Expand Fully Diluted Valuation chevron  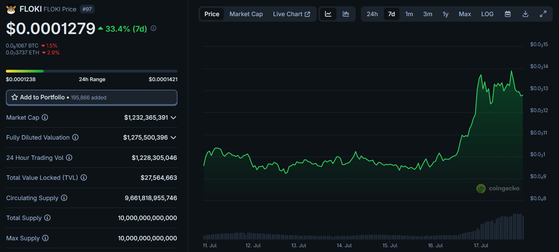coord(173,138)
